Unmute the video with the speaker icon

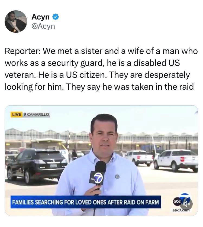pos(186,204)
